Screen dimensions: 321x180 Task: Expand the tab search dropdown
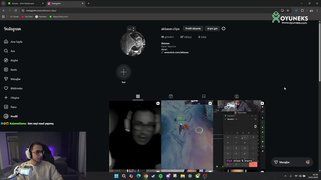(x=3, y=3)
